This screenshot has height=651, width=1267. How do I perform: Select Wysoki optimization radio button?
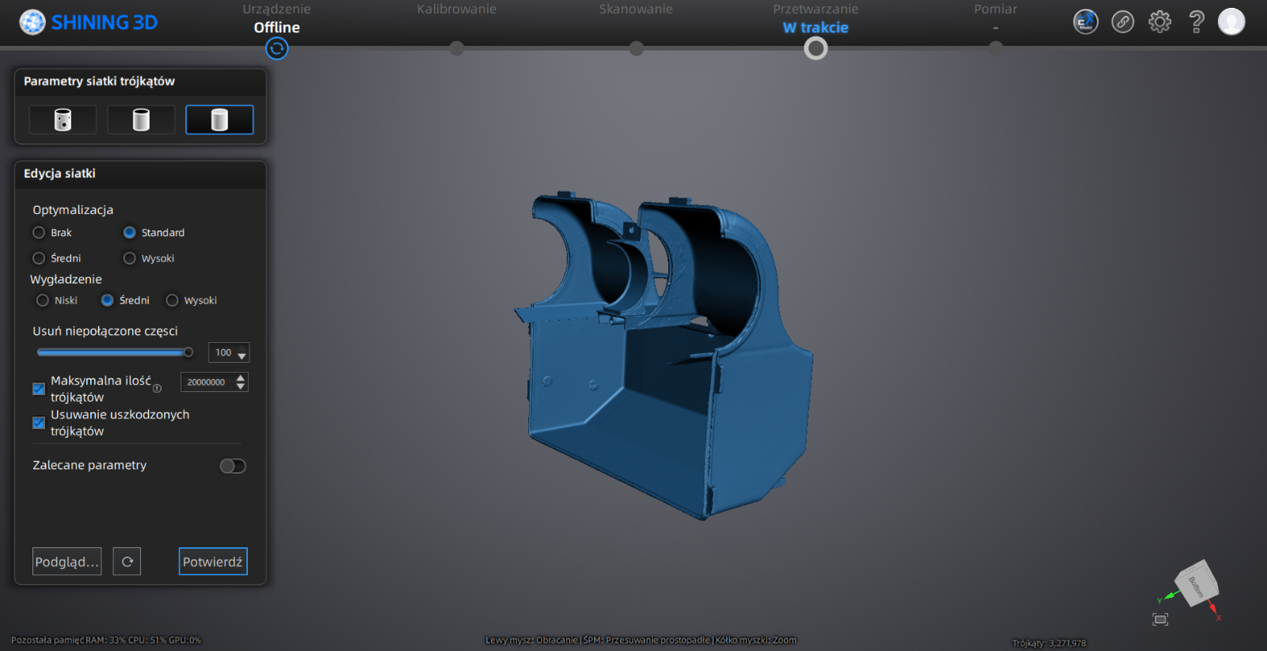click(130, 258)
